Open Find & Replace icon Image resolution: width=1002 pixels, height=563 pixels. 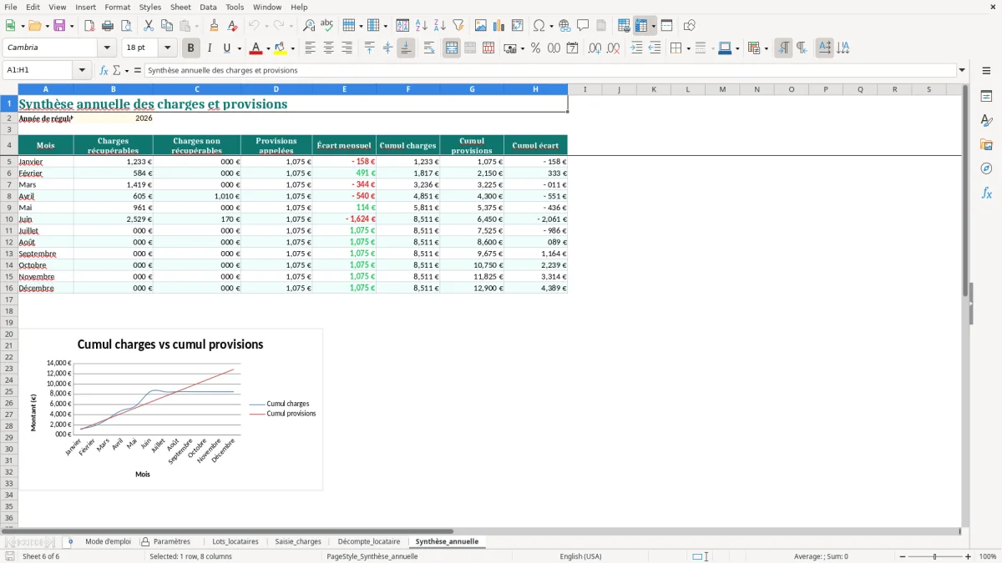[x=309, y=26]
